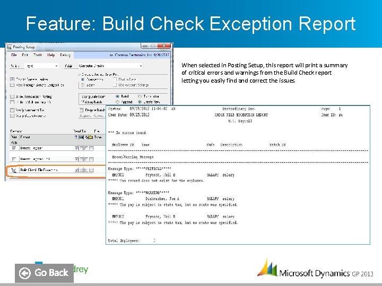Expand the Origin dropdown showing Computer Checks

click(x=141, y=66)
